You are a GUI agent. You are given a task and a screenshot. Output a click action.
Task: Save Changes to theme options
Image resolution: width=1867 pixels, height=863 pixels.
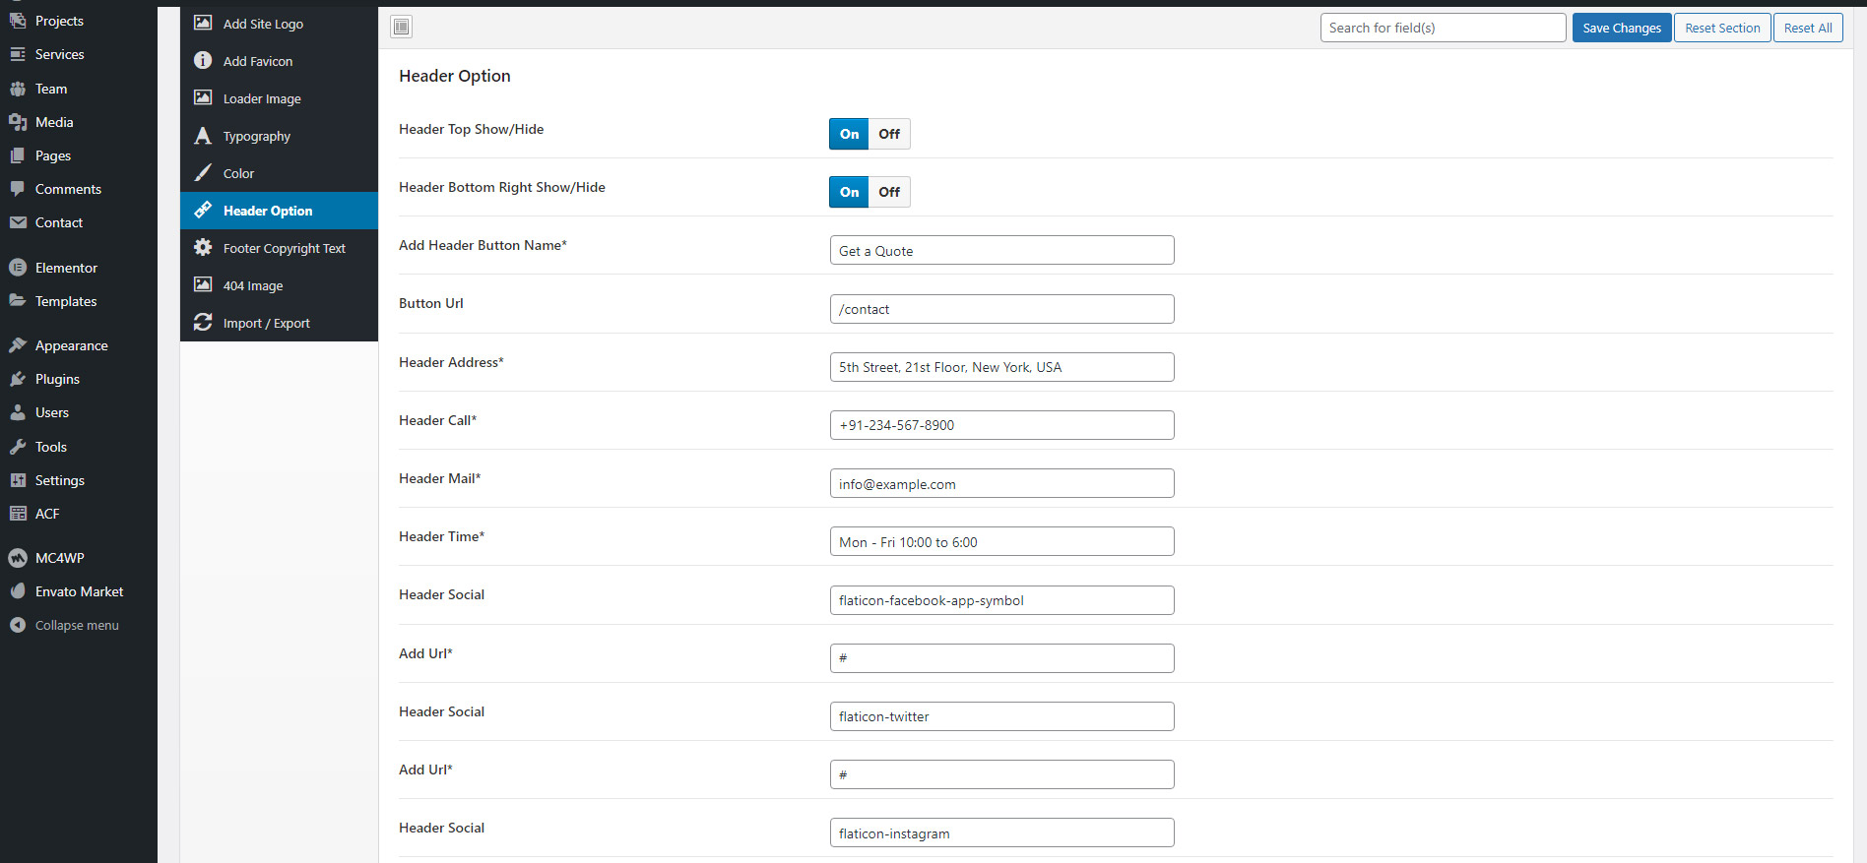click(x=1621, y=28)
